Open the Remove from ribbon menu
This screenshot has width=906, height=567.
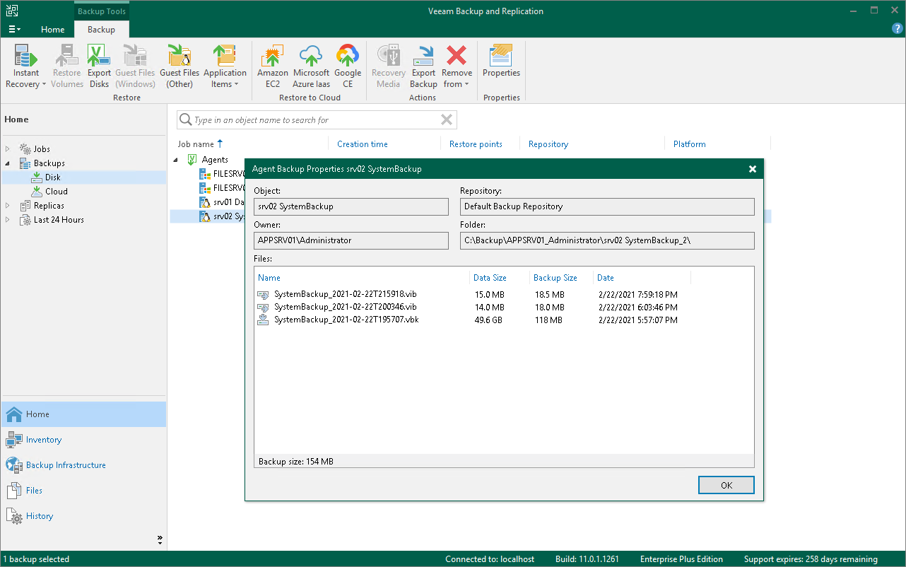[x=457, y=66]
